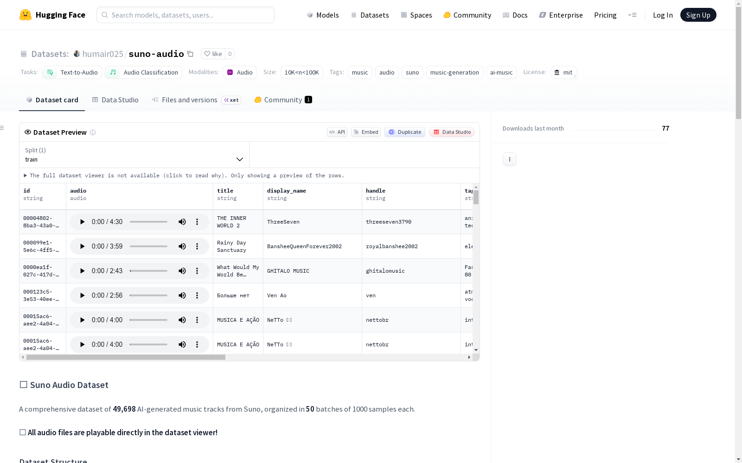
Task: Open the sidebar three-dot options menu
Action: [510, 159]
